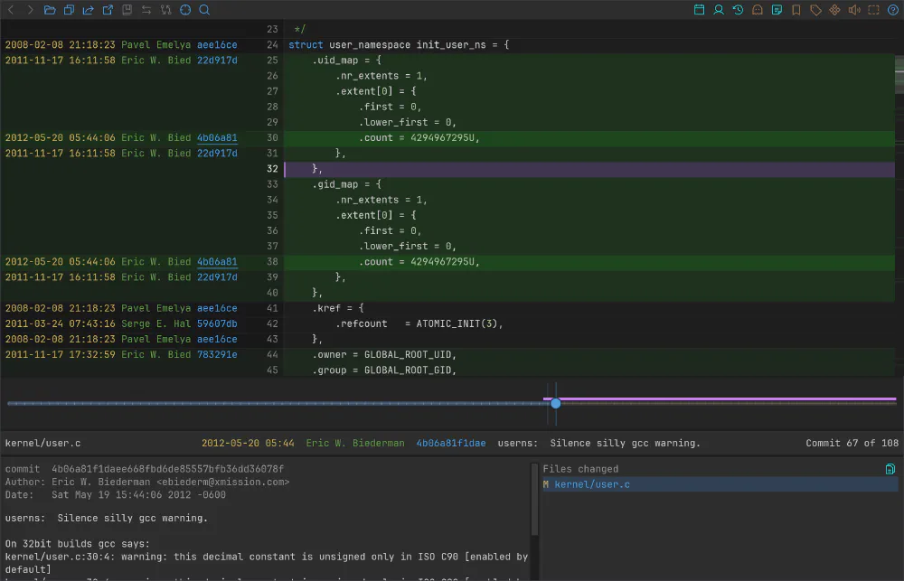Screen dimensions: 904x581
Task: Click the speaker sound icon
Action: tap(854, 10)
